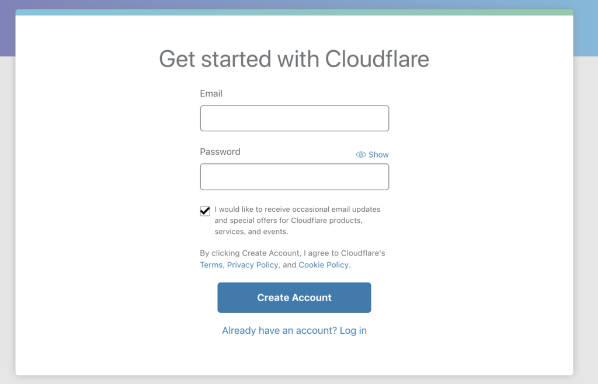The image size is (598, 384).
Task: Reveal password via the Show toggle text
Action: click(x=378, y=155)
